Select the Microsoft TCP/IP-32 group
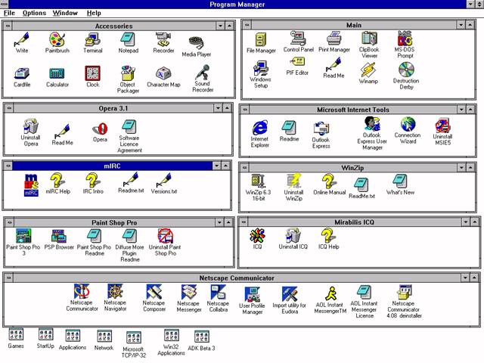 (x=134, y=338)
